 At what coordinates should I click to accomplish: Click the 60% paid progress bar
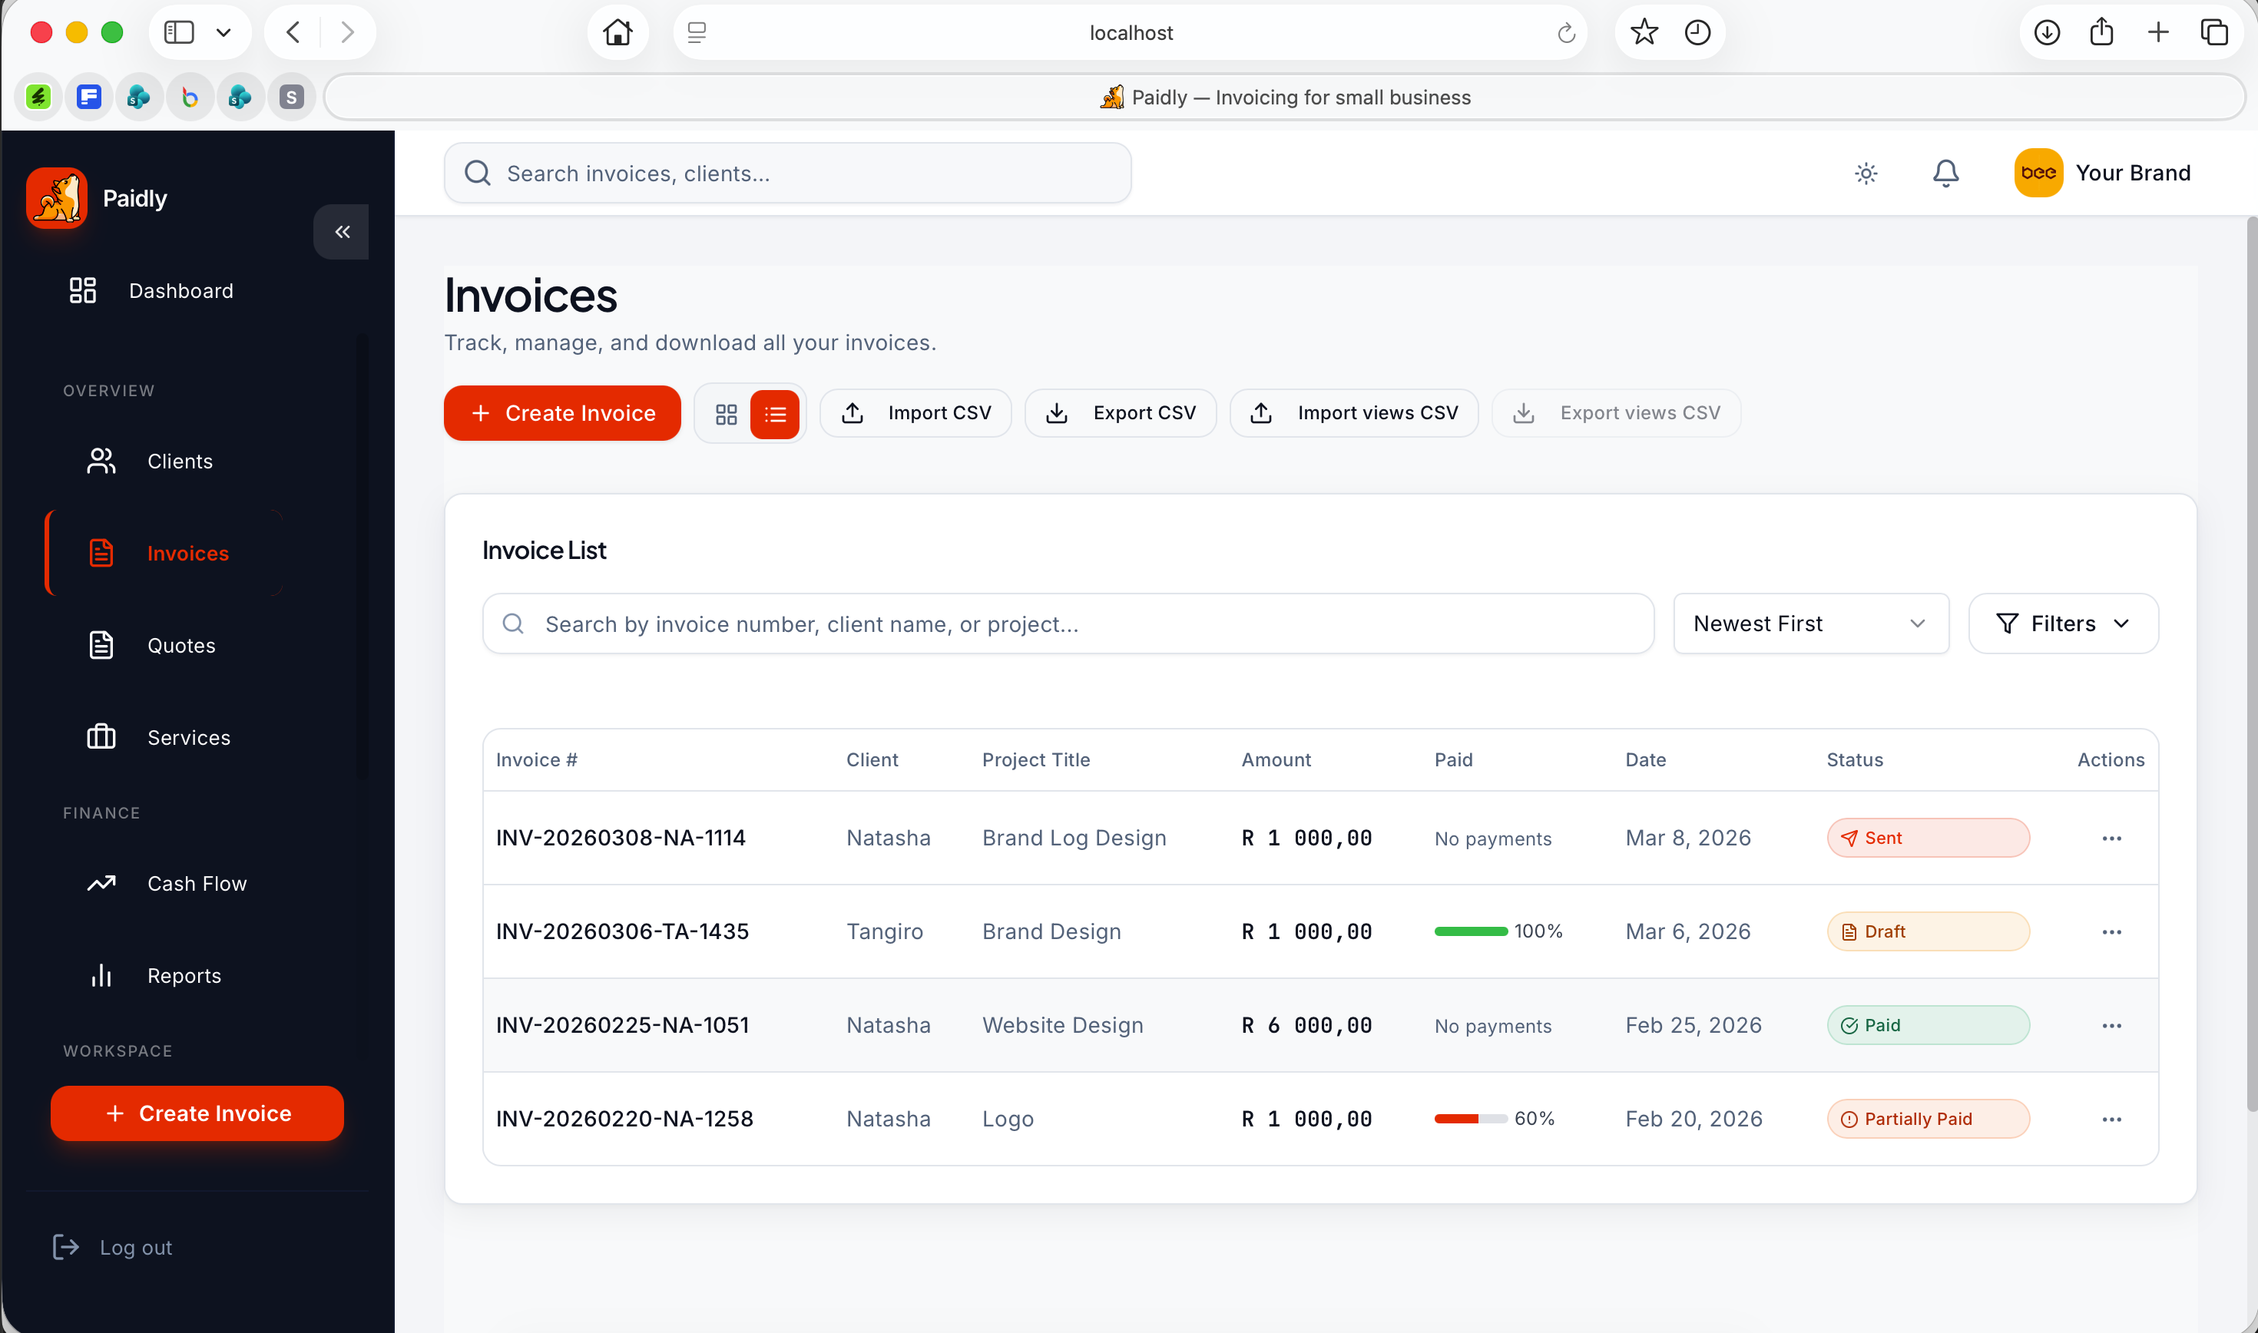coord(1470,1118)
